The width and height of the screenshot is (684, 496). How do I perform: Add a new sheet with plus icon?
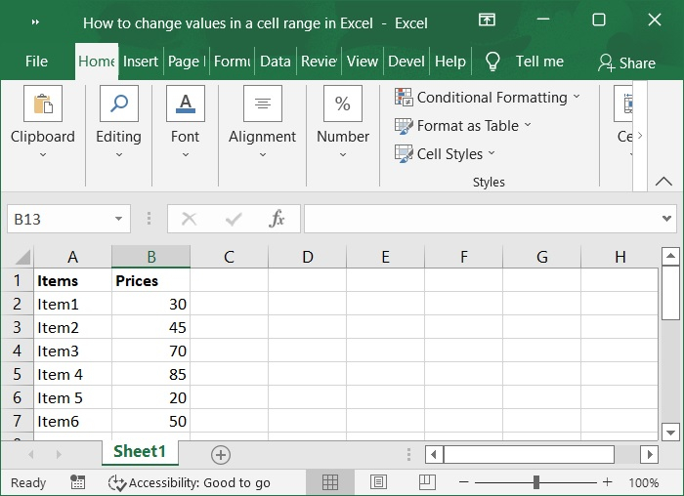221,454
